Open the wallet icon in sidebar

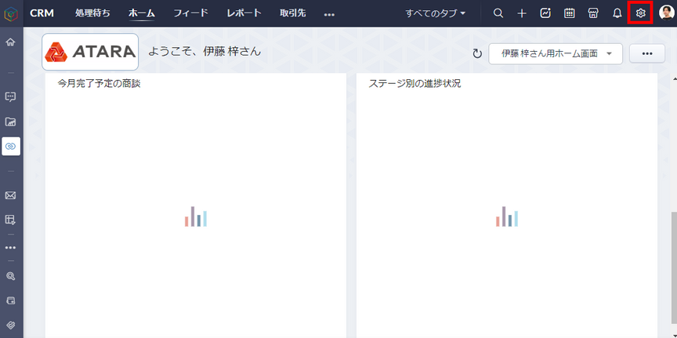[10, 300]
